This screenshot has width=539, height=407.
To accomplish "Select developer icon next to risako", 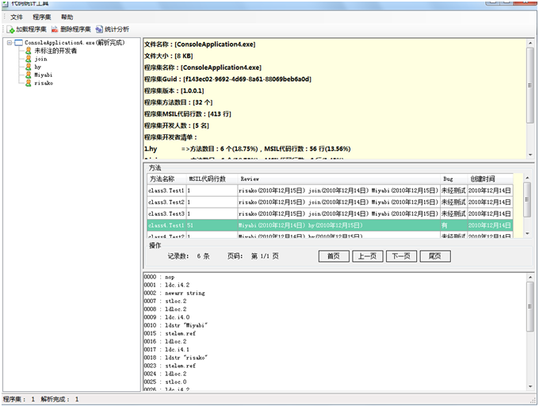I will [x=29, y=83].
